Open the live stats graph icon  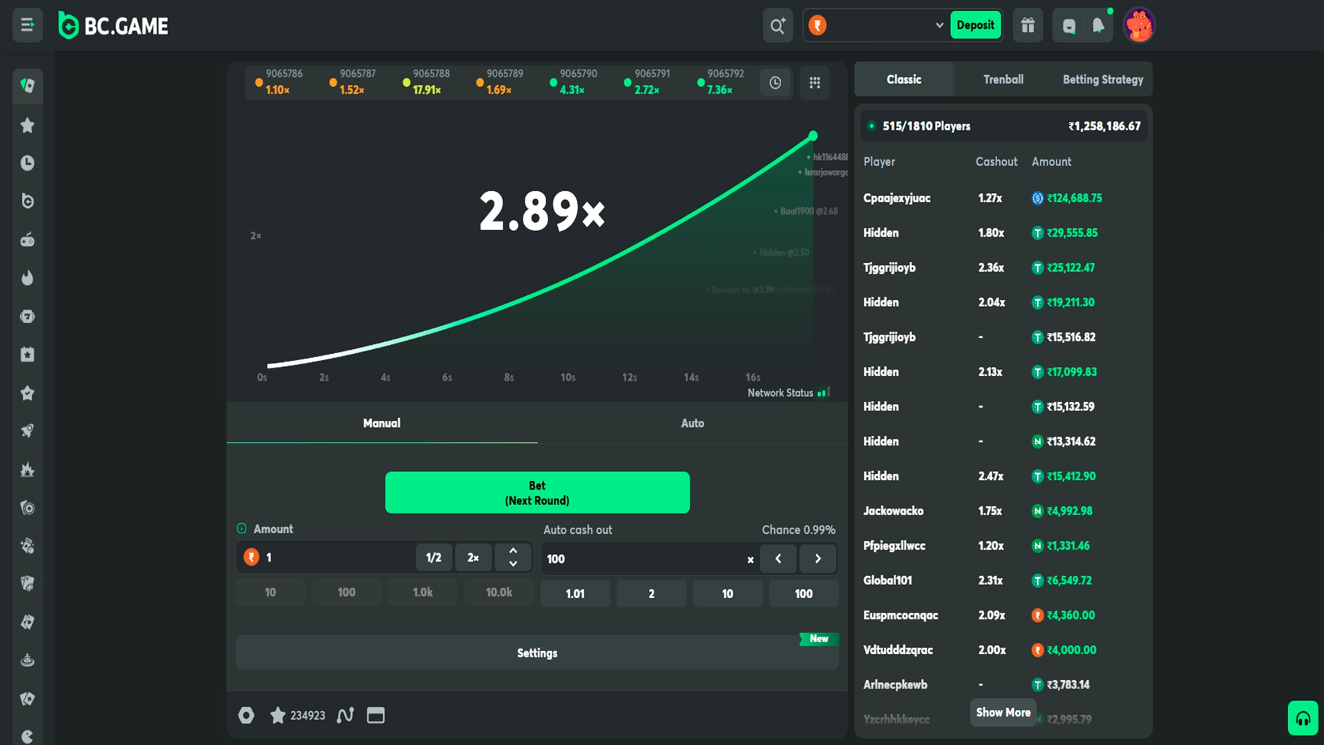pos(345,715)
